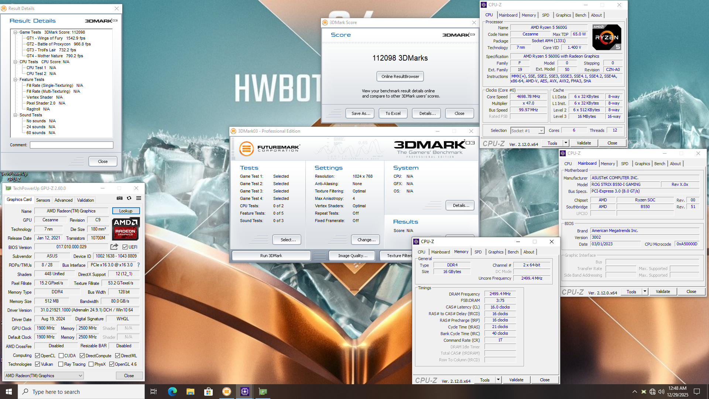Screen dimensions: 709x399
Task: Open the GPU-Z hamburger menu icon
Action: [x=139, y=198]
